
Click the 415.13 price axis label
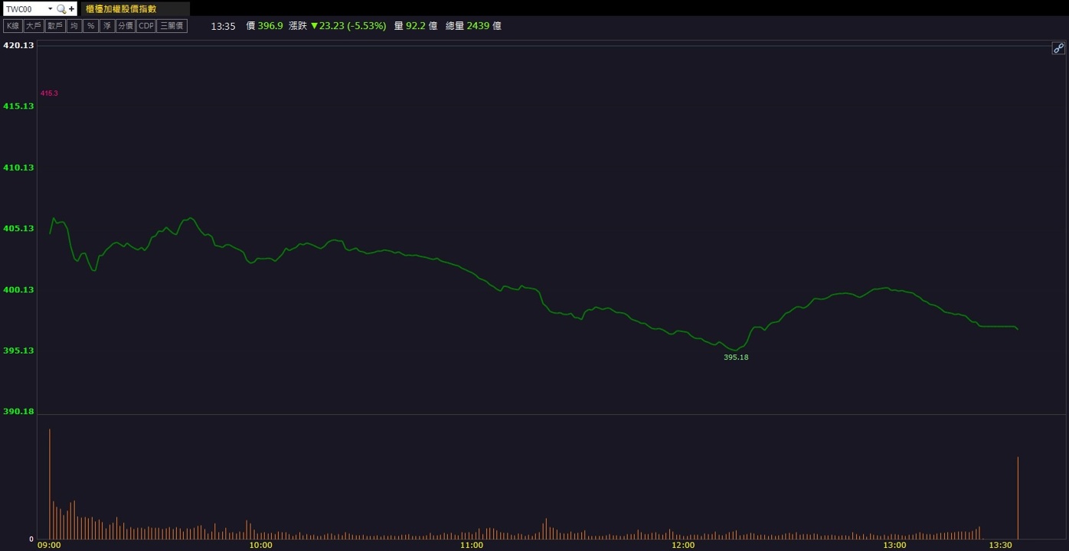19,106
